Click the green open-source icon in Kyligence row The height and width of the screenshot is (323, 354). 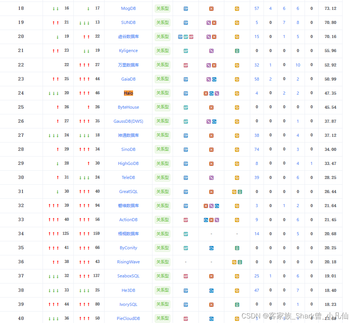pos(237,51)
